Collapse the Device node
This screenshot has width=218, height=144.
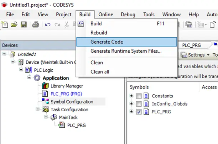pyautogui.click(x=13, y=62)
